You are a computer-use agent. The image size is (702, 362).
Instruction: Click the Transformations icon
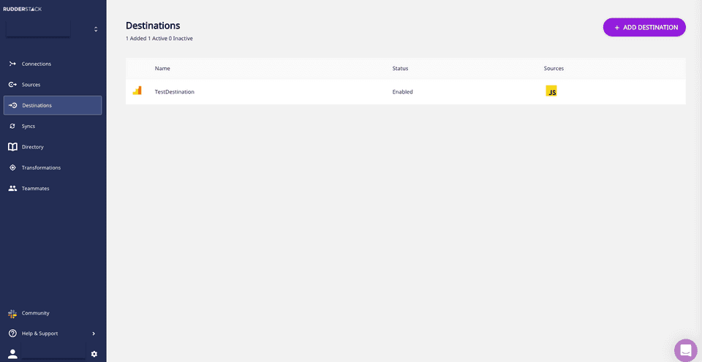tap(12, 167)
